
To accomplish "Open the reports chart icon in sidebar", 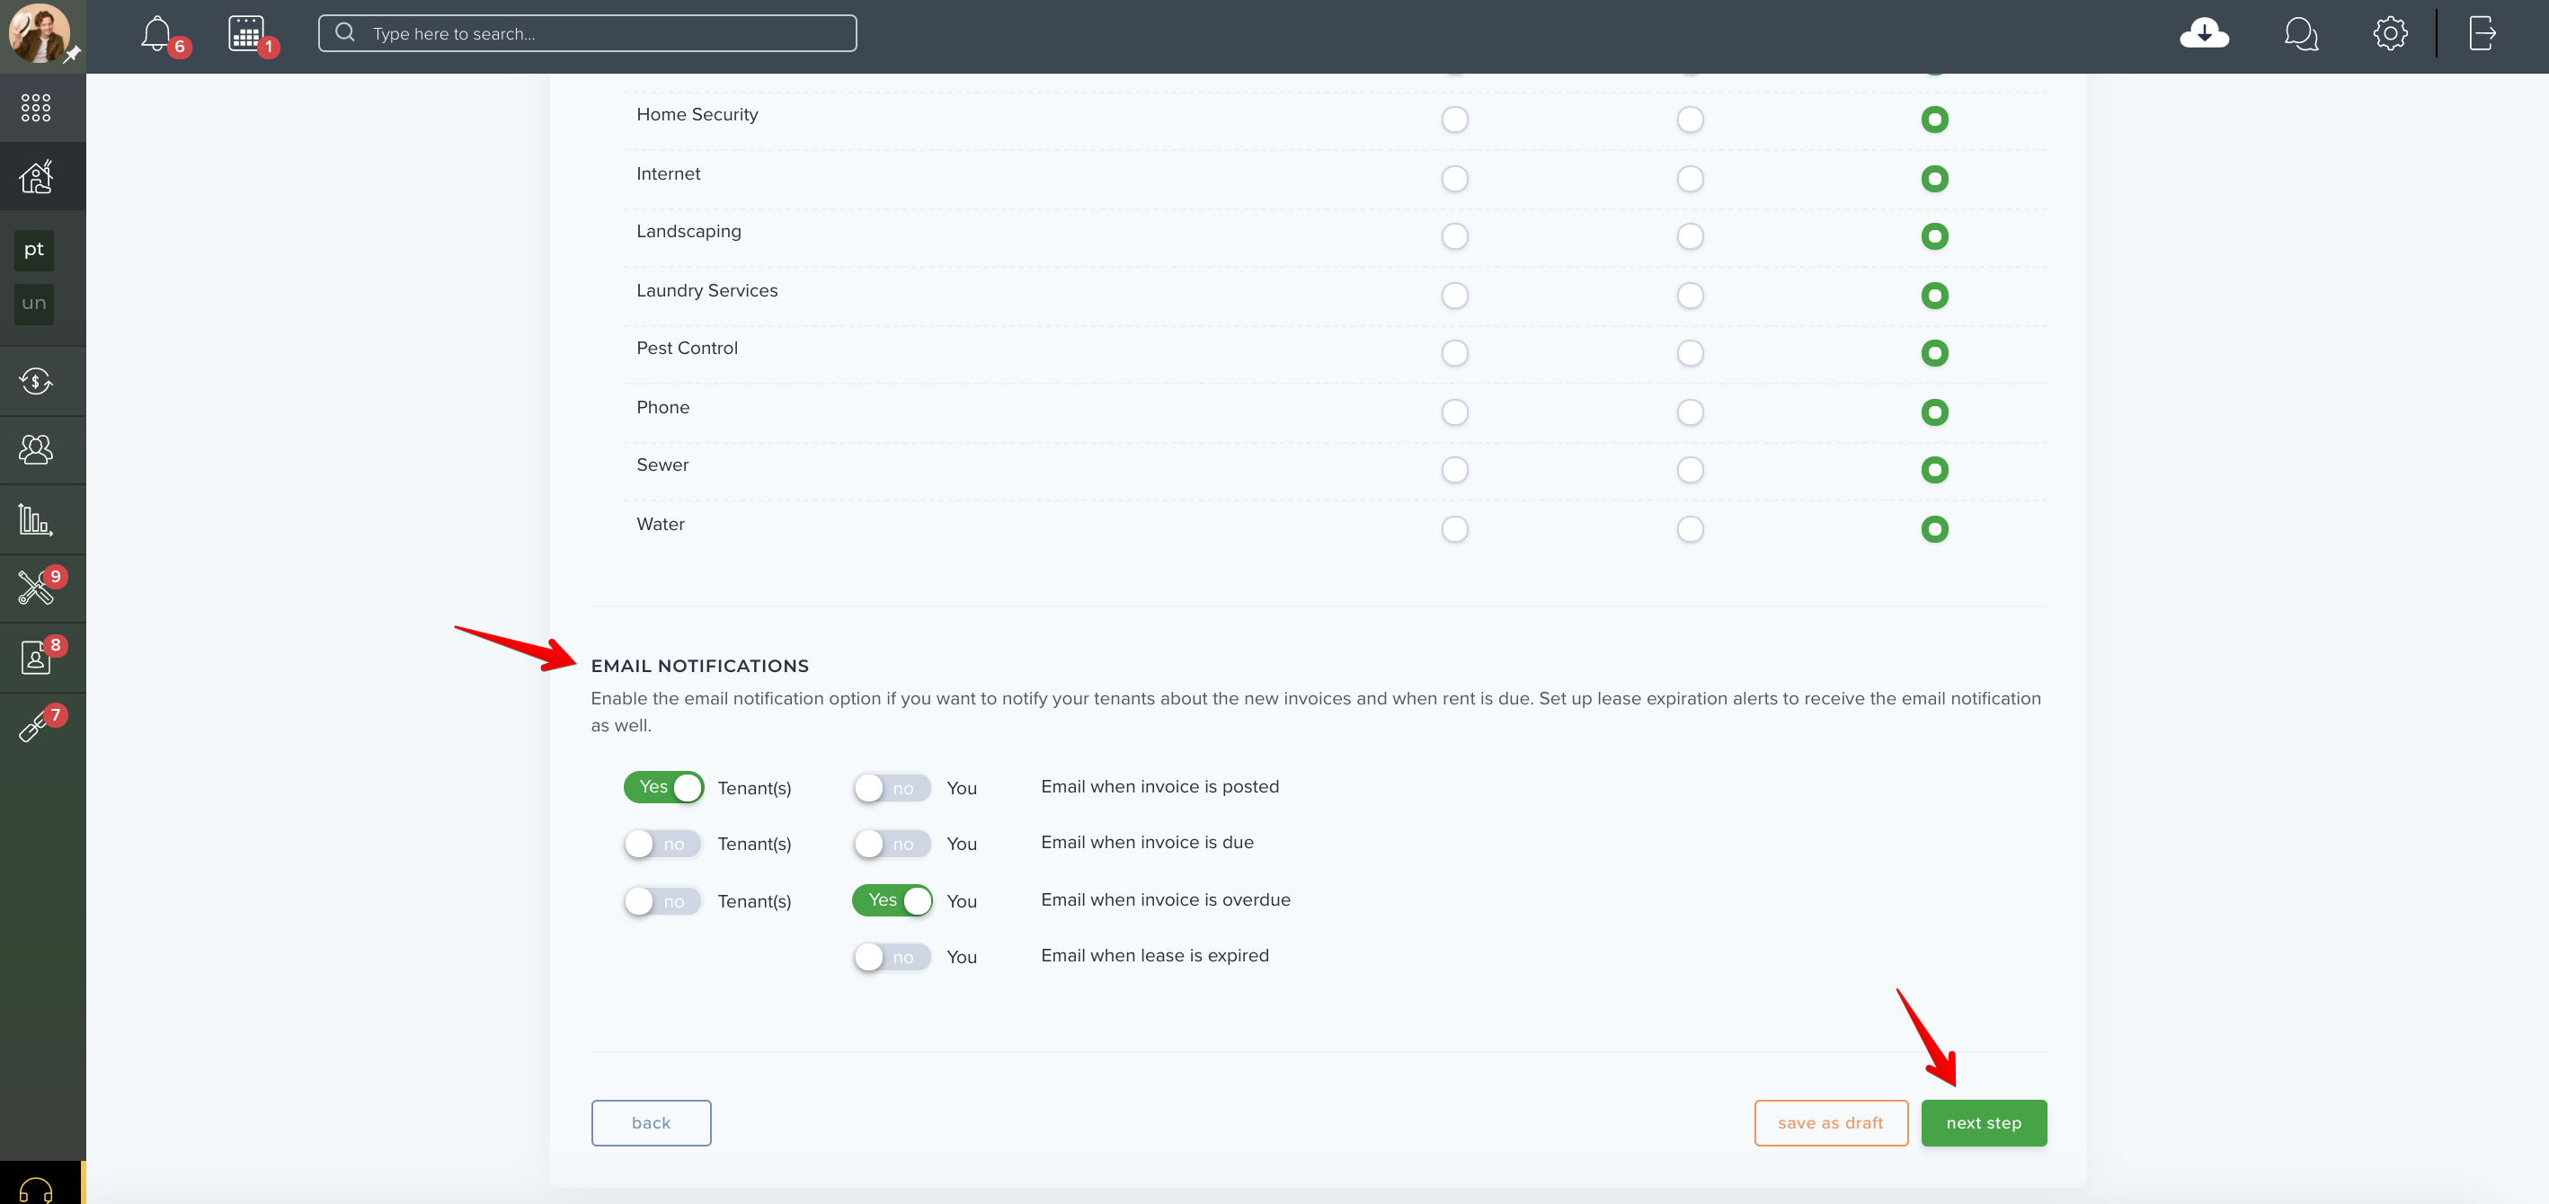I will coord(36,519).
